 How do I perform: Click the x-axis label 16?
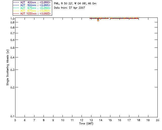(119, 120)
